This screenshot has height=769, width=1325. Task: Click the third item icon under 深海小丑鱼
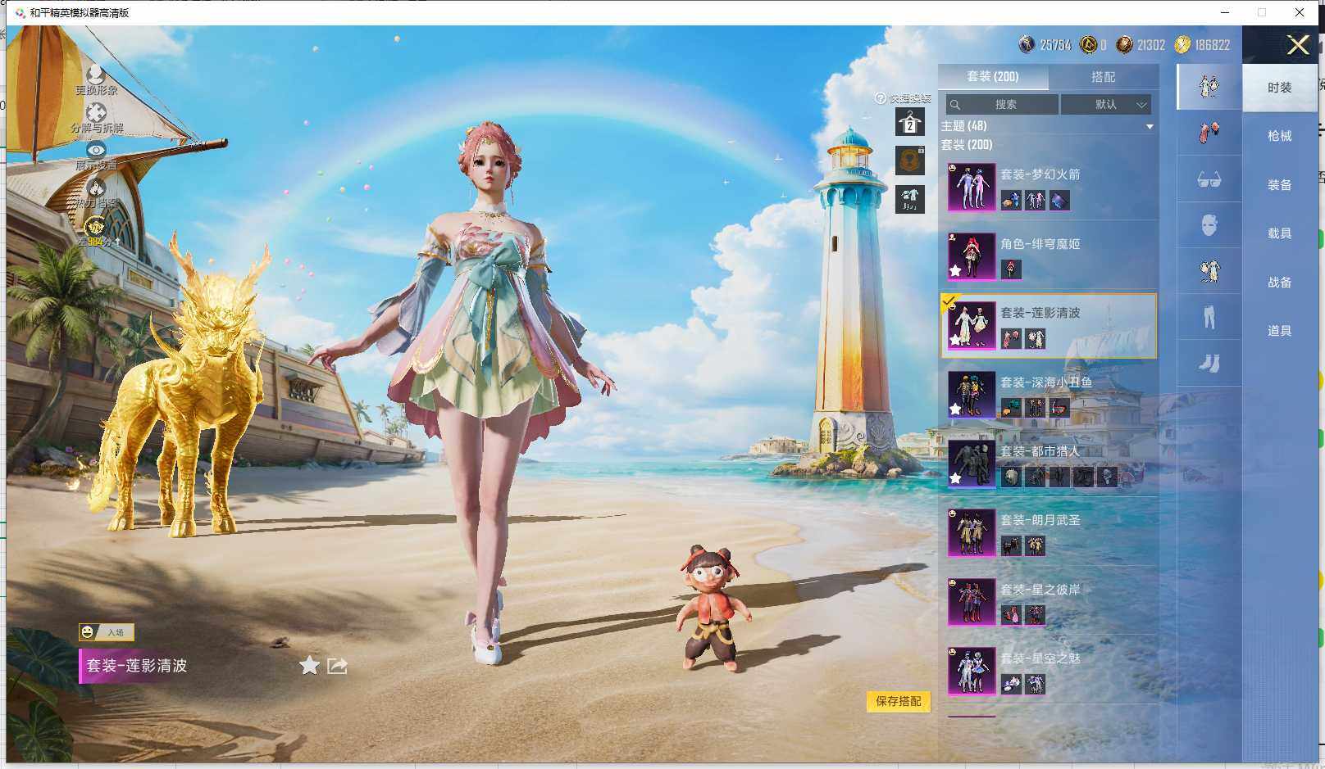[x=1059, y=408]
